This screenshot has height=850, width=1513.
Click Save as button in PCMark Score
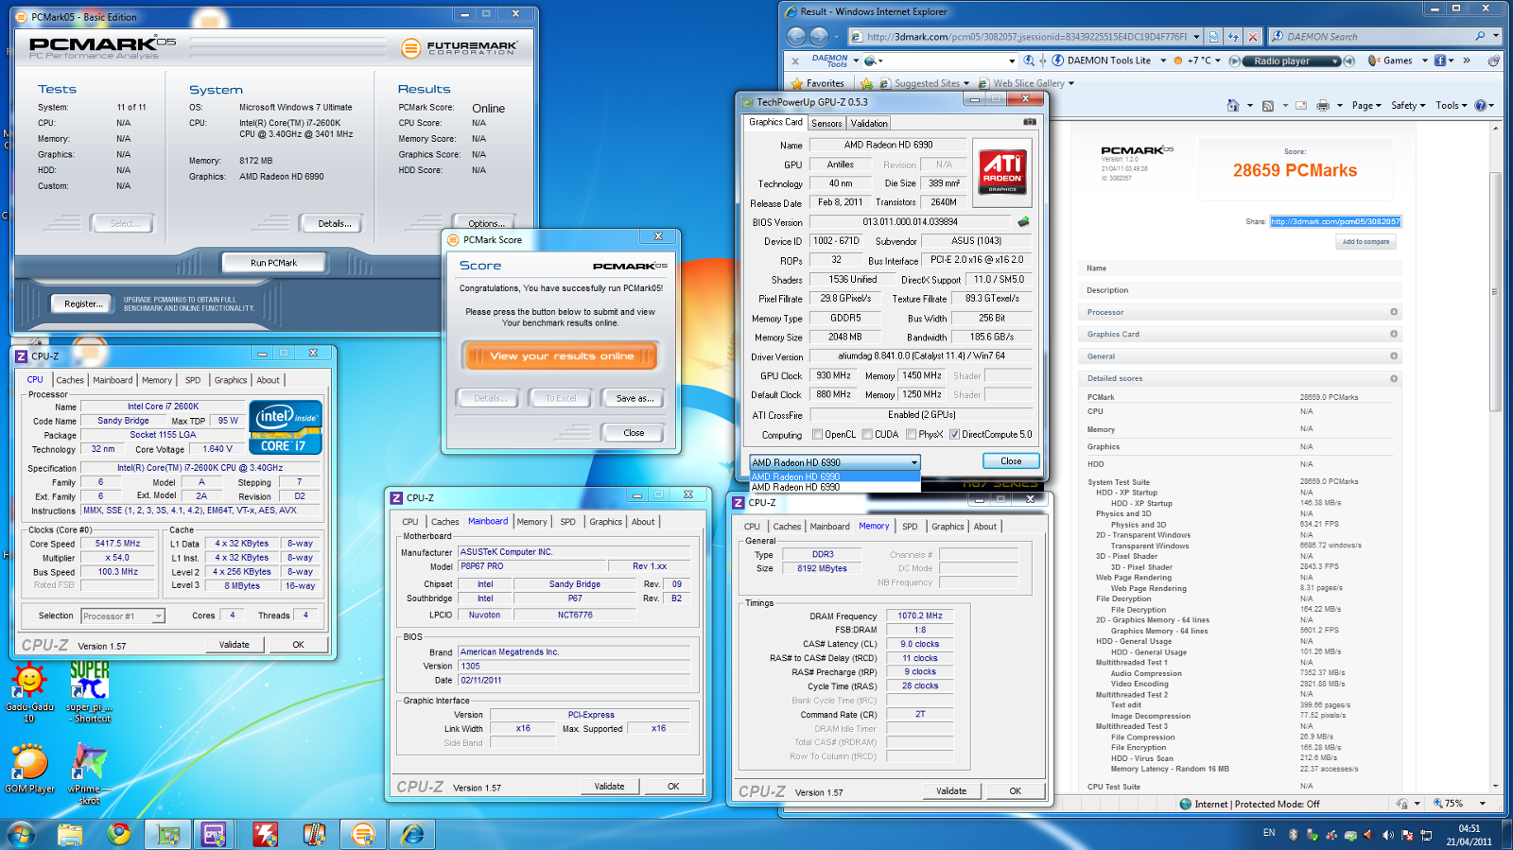[635, 398]
